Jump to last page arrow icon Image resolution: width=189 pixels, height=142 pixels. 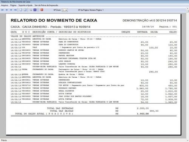(x=15, y=10)
